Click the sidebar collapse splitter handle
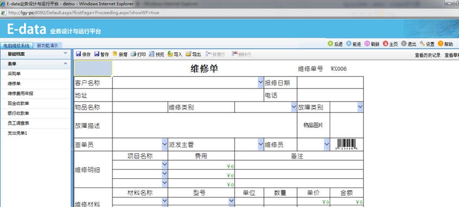Image resolution: width=459 pixels, height=207 pixels. coord(72,149)
